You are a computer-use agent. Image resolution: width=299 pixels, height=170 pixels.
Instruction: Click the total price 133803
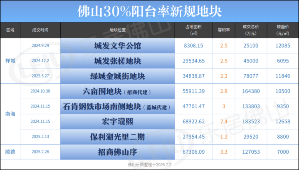251,106
